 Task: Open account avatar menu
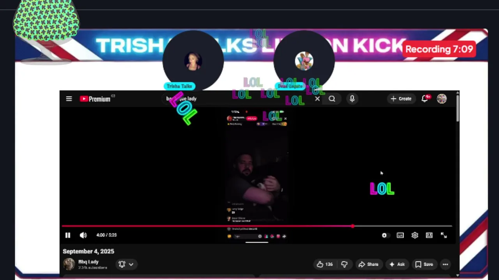tap(442, 99)
